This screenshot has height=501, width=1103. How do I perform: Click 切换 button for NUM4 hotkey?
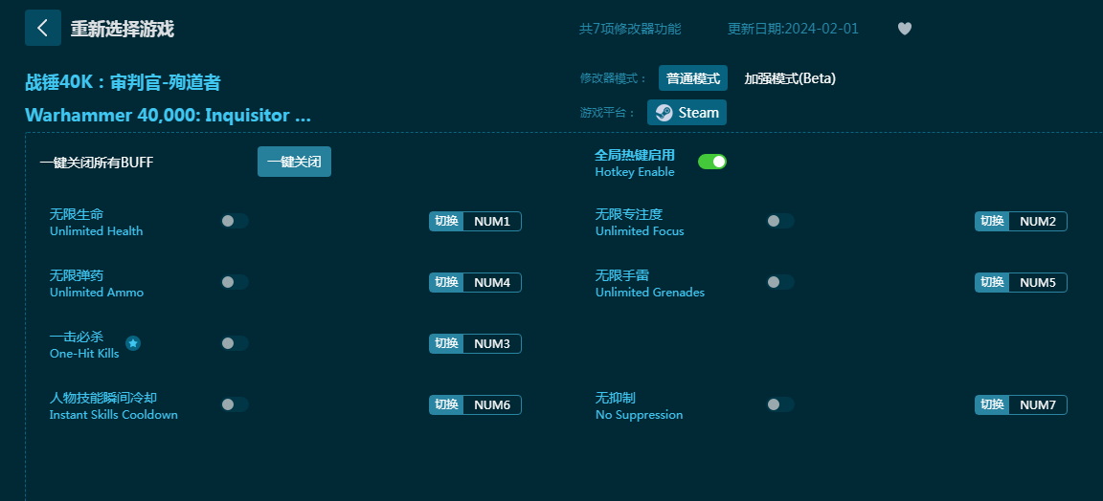tap(446, 282)
